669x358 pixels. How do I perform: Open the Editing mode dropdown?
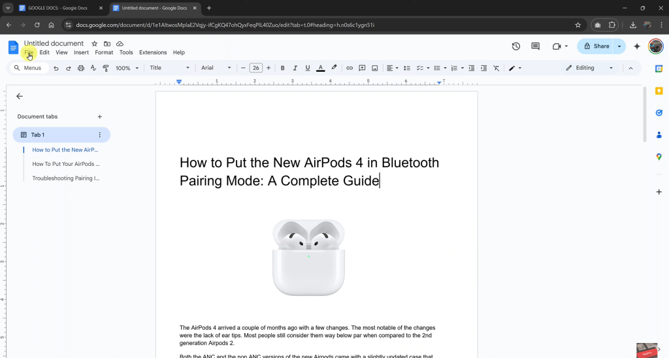589,68
